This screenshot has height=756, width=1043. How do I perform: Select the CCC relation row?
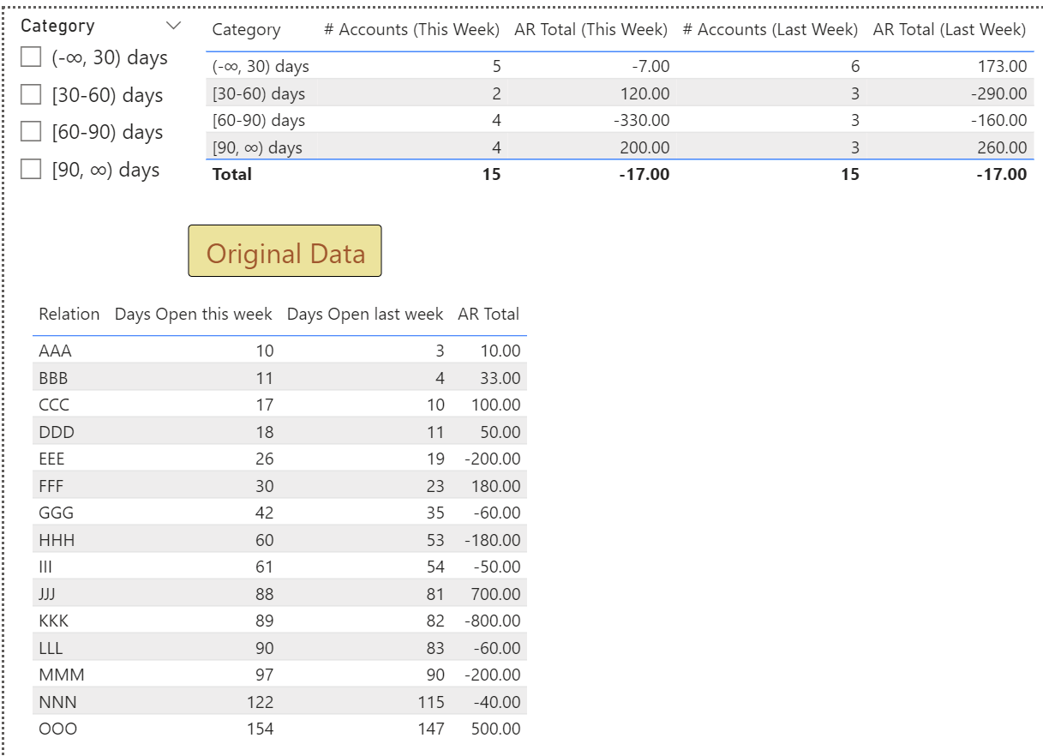pos(280,405)
